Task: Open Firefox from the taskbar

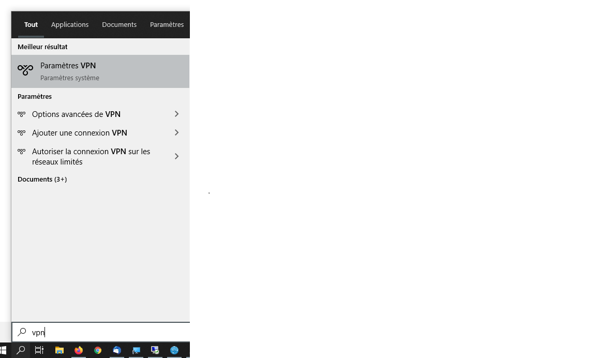Action: click(78, 350)
